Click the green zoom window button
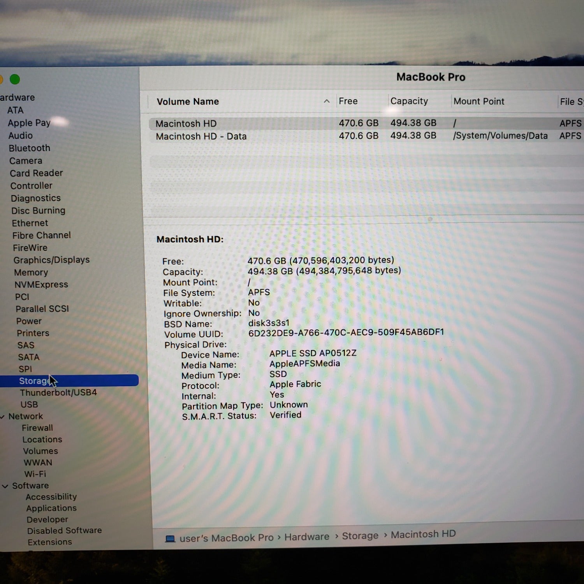Viewport: 584px width, 584px height. pos(15,79)
